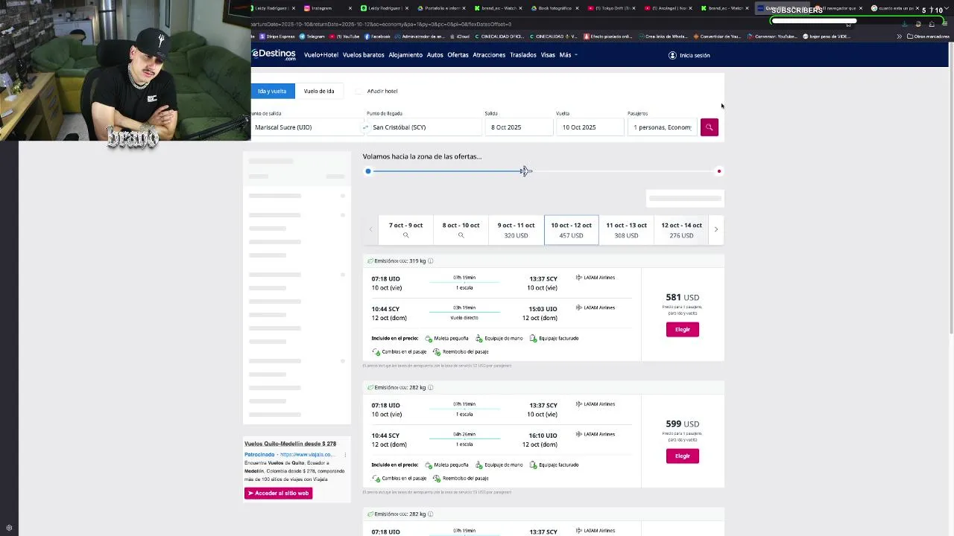This screenshot has width=954, height=536.
Task: Open Alojamiento menu item
Action: coord(405,55)
